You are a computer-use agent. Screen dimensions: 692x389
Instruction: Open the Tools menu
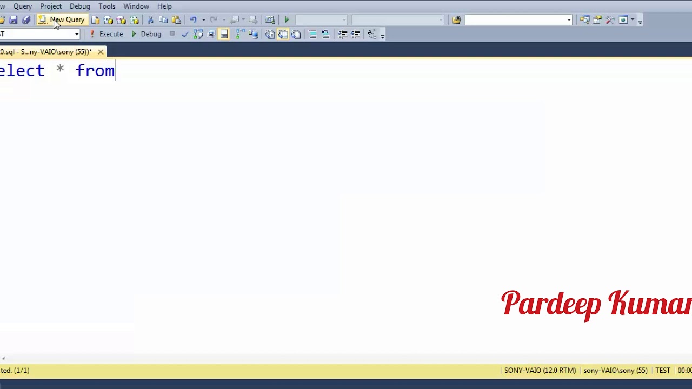point(107,6)
